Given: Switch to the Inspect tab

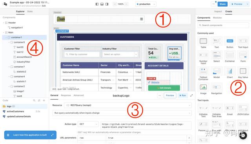Looking at the screenshot, I should (218, 11).
